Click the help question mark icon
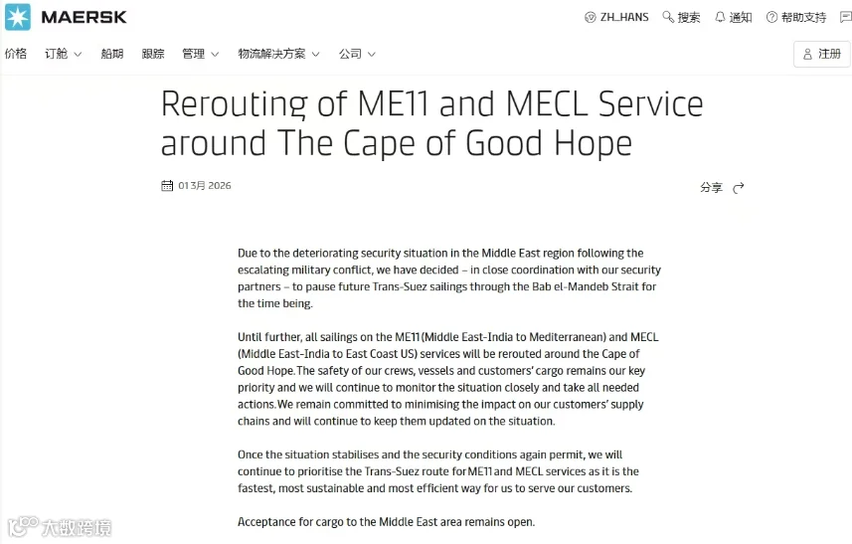This screenshot has width=852, height=544. pos(771,17)
